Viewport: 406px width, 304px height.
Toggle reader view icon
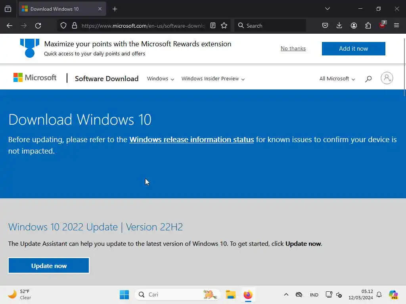tap(213, 26)
